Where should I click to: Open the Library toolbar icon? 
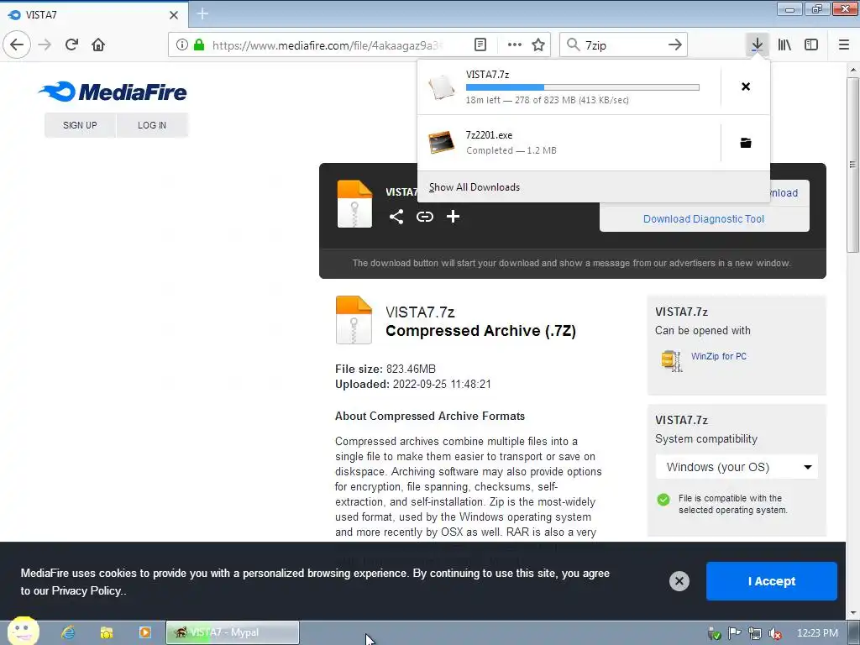pos(784,45)
